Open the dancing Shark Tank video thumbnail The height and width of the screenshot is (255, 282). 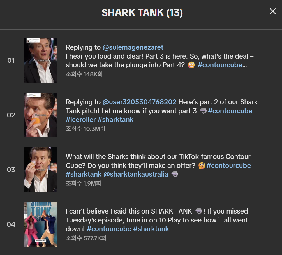[x=41, y=224]
